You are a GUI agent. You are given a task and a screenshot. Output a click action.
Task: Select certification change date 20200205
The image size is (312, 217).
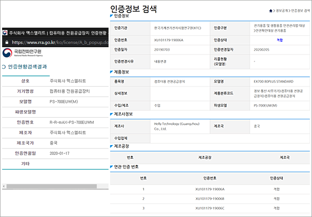262,50
